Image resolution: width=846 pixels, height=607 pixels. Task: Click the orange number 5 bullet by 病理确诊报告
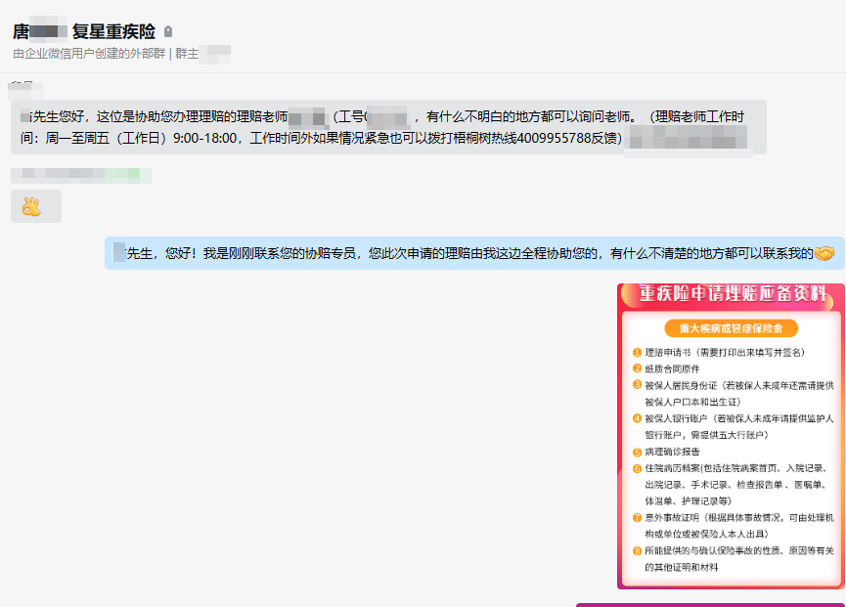click(x=637, y=452)
